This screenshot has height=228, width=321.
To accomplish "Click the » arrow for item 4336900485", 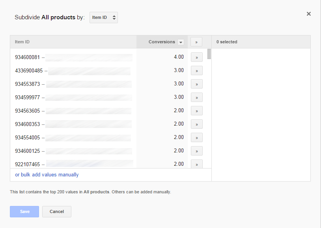I will (x=196, y=70).
